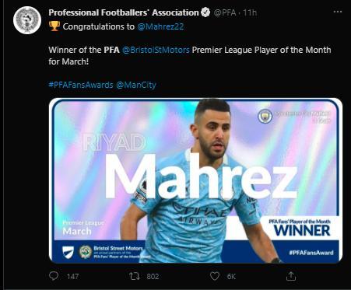Visit the @BristolStMotors mention
Screen dimensions: 351x290
[156, 50]
